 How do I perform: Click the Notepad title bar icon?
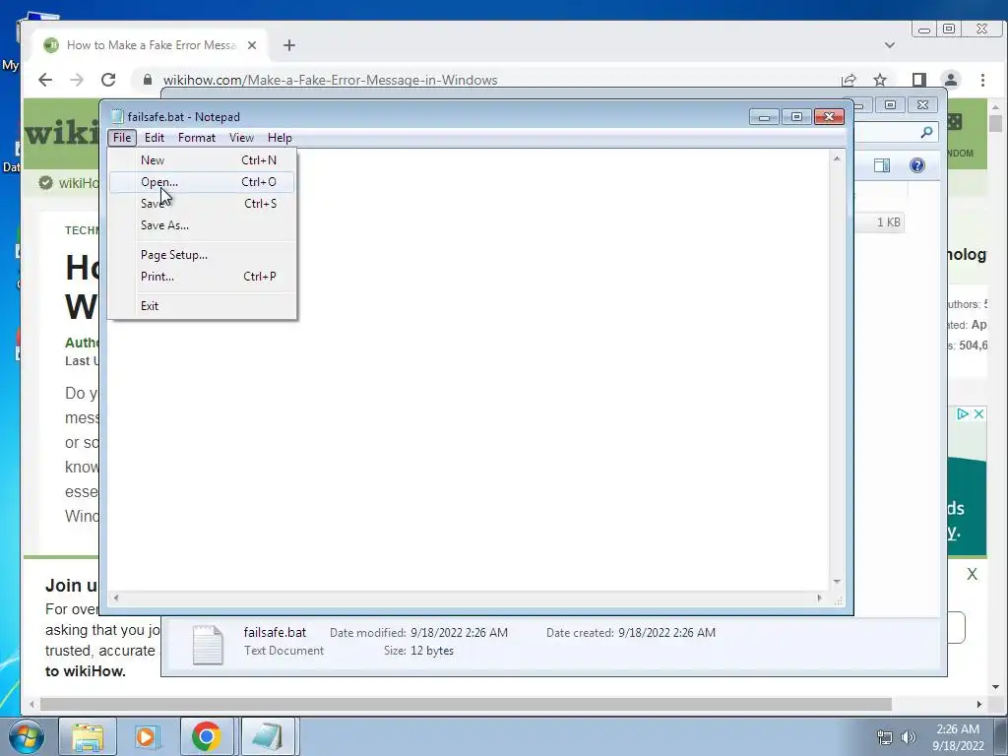pos(117,116)
